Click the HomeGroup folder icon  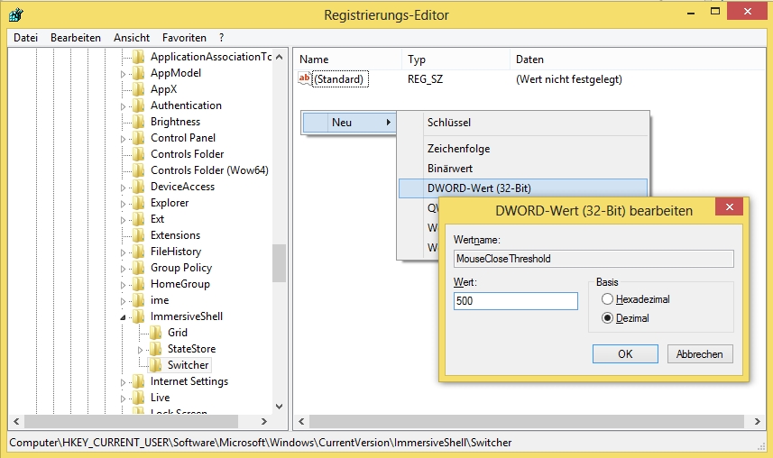click(x=139, y=285)
